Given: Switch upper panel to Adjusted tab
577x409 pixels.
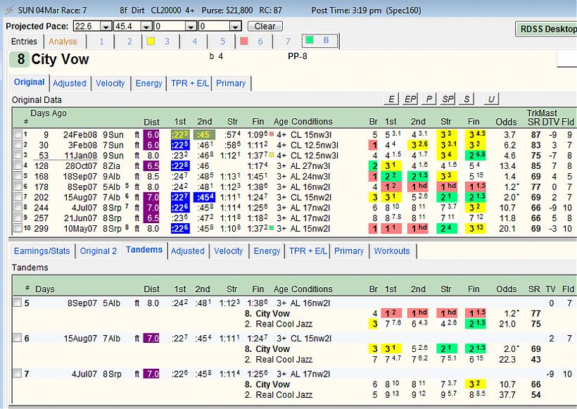Looking at the screenshot, I should tap(70, 83).
